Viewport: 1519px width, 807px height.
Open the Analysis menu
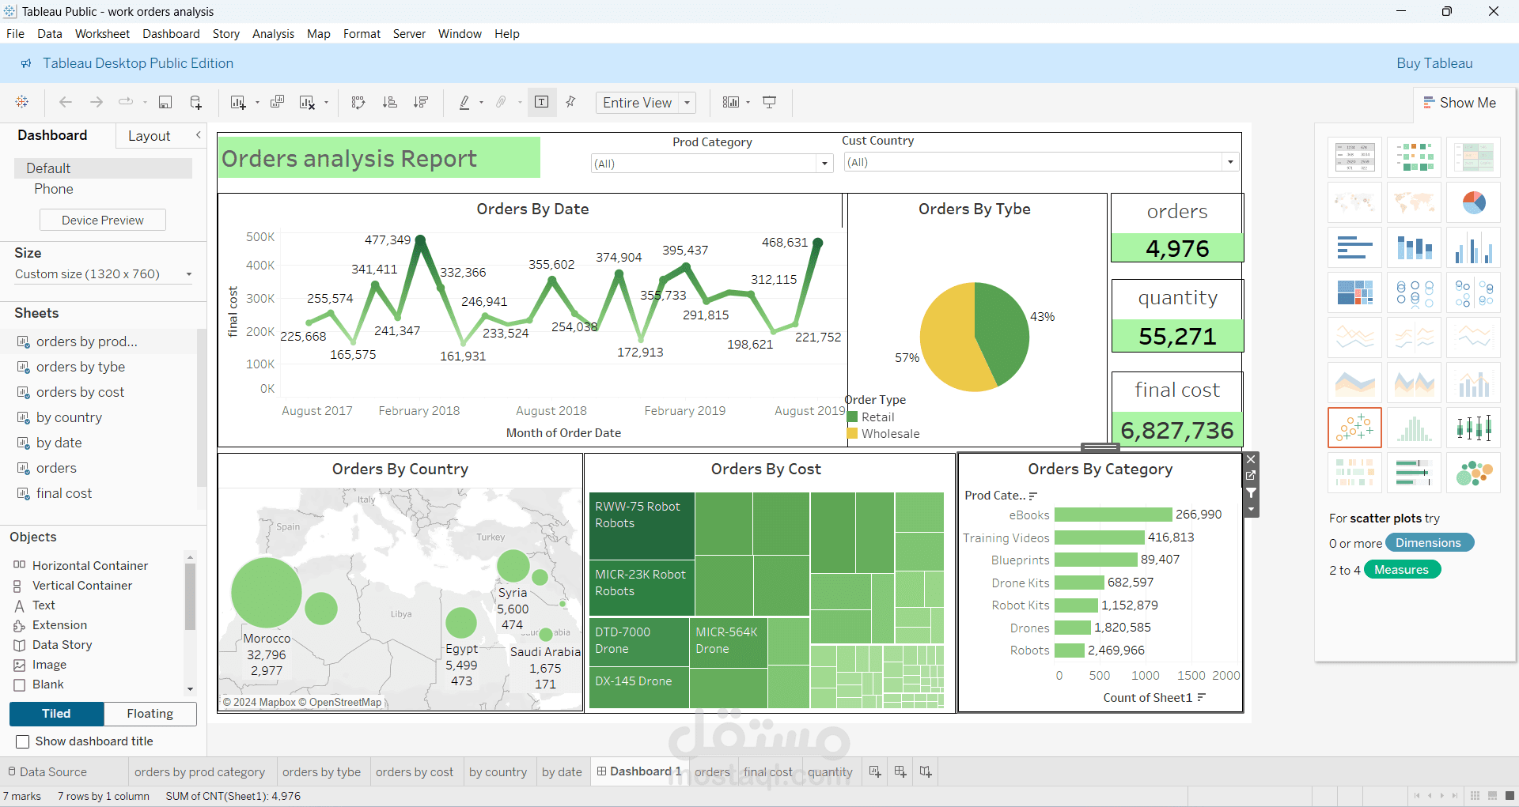[x=273, y=33]
